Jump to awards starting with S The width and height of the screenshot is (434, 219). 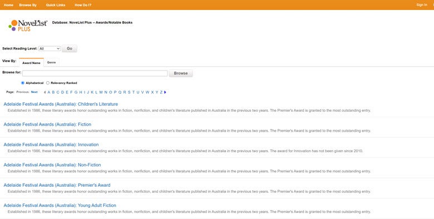tap(129, 92)
